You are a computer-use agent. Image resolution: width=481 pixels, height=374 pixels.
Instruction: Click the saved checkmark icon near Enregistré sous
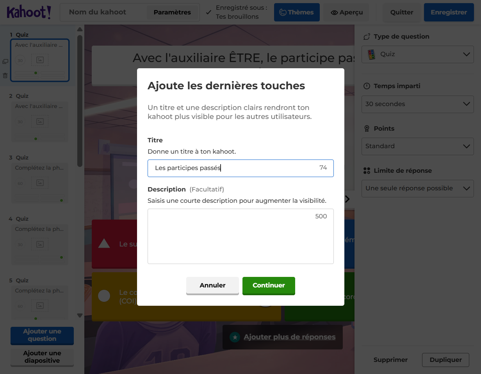(208, 12)
